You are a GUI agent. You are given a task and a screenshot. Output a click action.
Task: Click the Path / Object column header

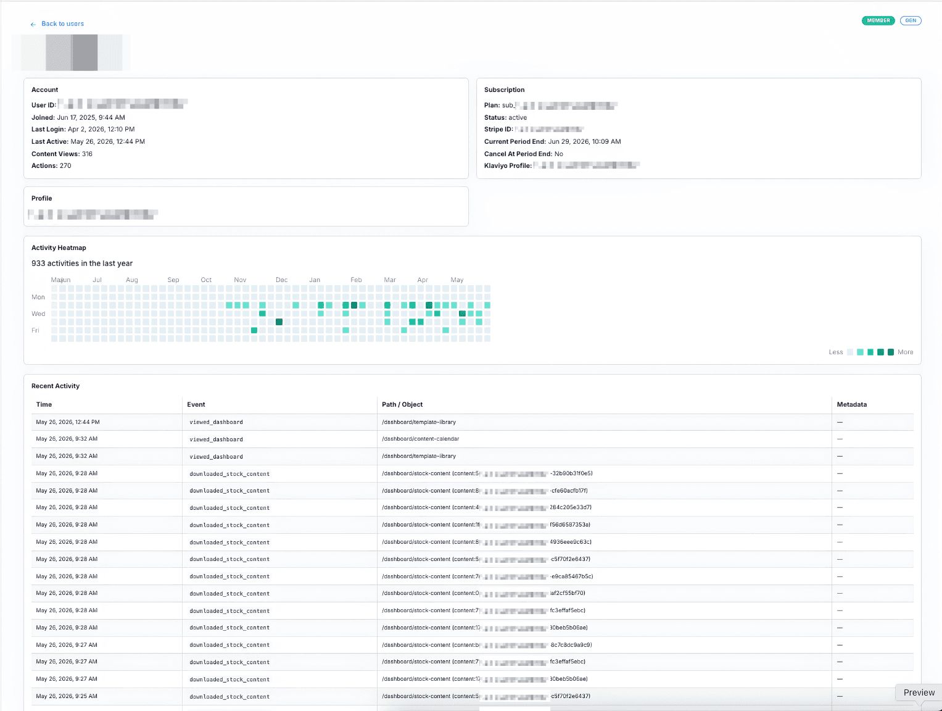point(402,405)
